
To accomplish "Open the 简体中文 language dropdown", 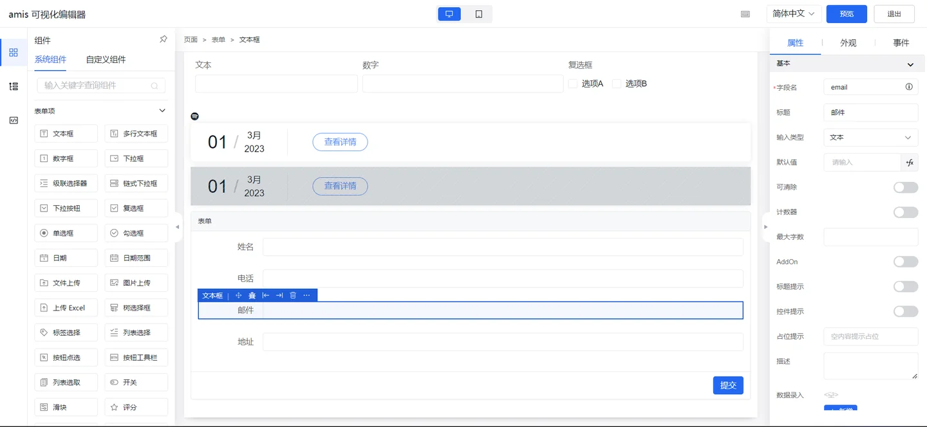I will (794, 14).
